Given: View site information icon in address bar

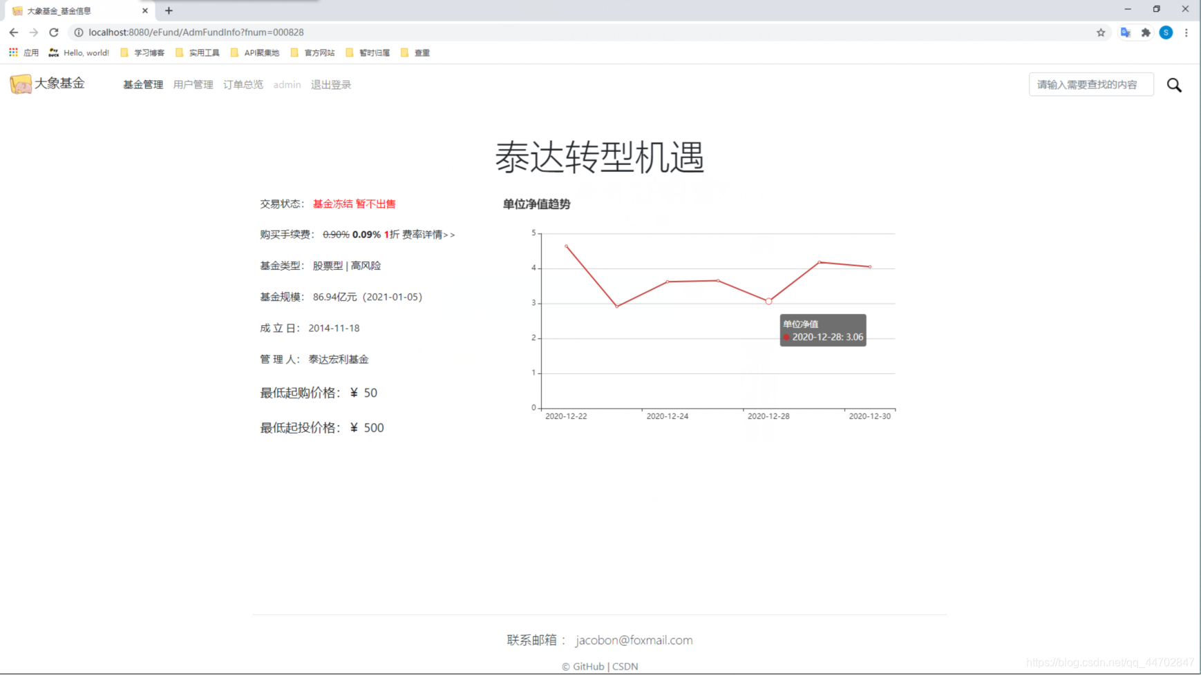Looking at the screenshot, I should [79, 32].
